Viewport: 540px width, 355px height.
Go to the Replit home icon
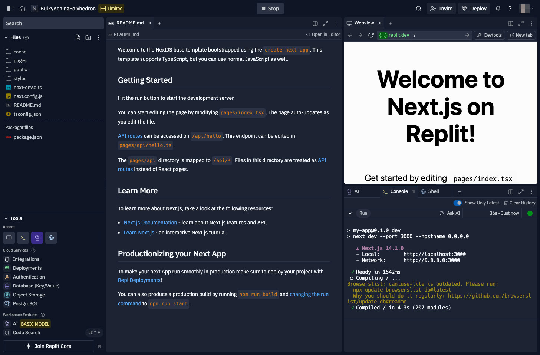pos(22,9)
